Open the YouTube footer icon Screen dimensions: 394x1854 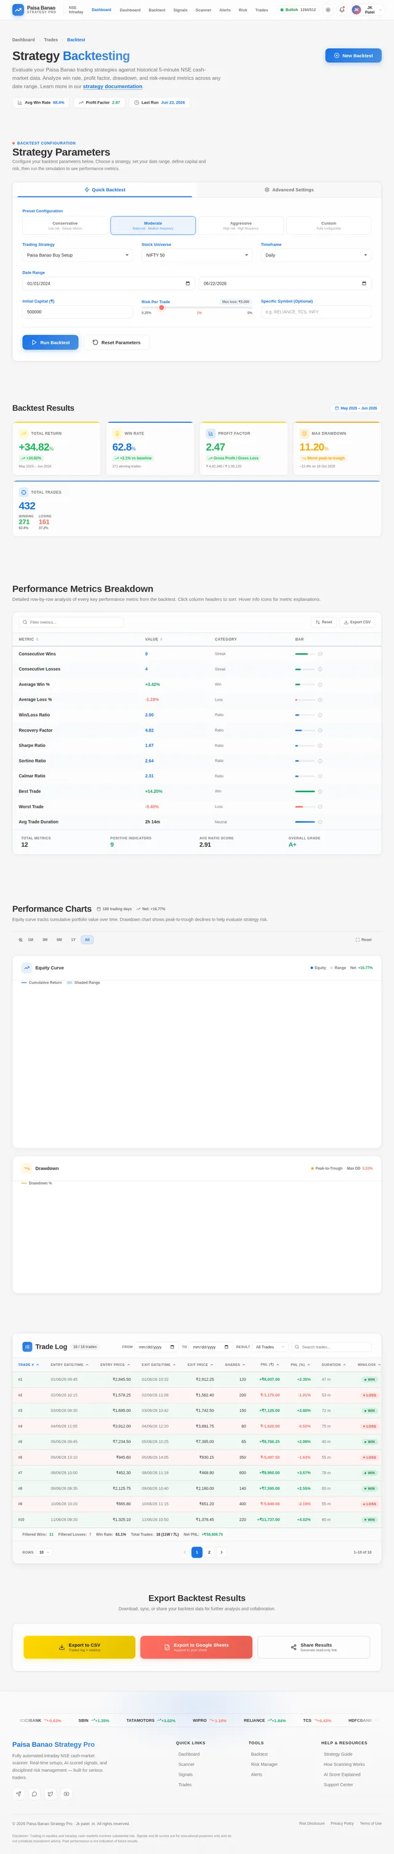(66, 1794)
